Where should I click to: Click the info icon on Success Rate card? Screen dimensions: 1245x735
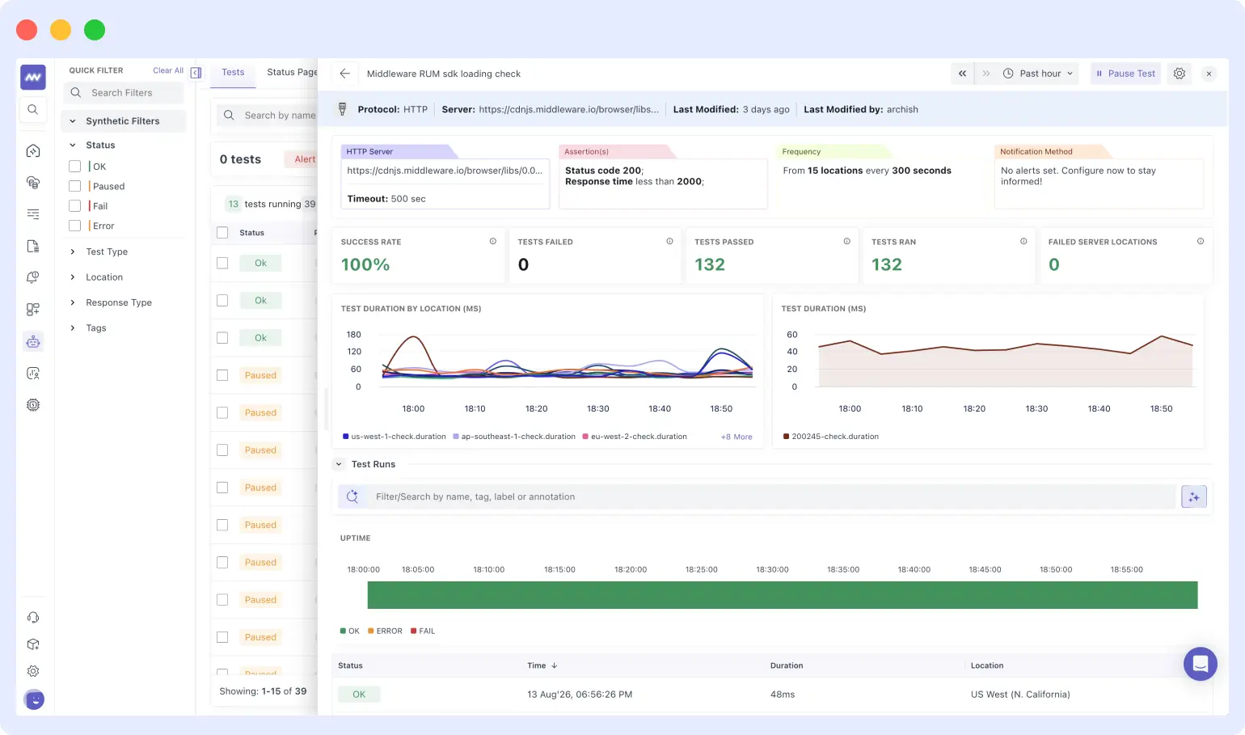point(493,242)
